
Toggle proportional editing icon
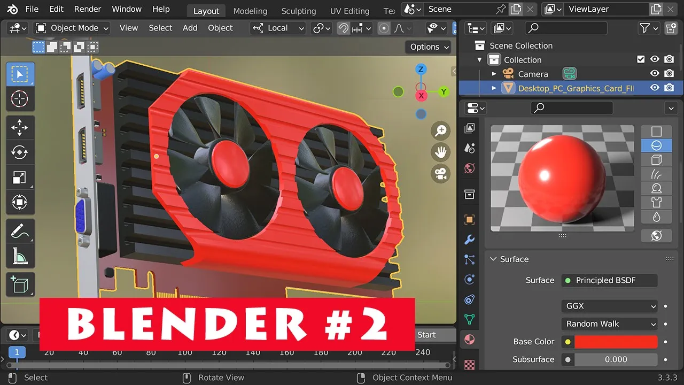[384, 28]
